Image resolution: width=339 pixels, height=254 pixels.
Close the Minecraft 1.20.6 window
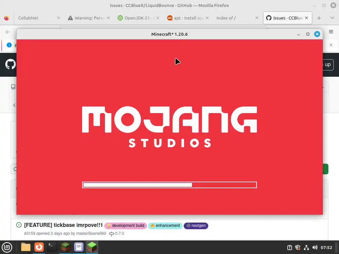point(317,34)
